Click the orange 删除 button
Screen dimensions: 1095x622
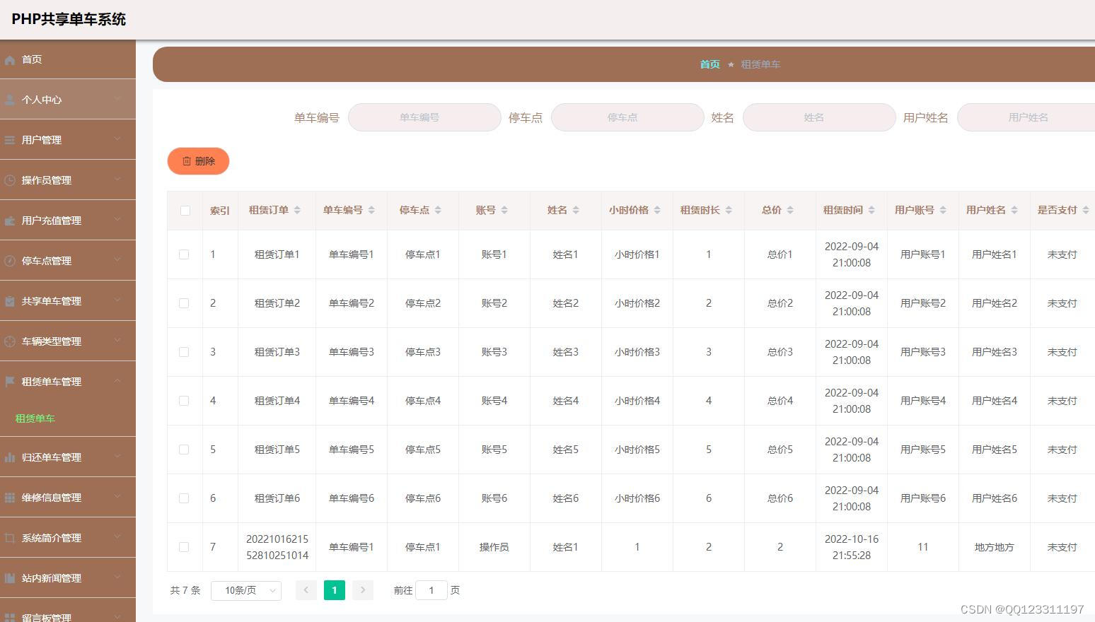click(x=198, y=161)
